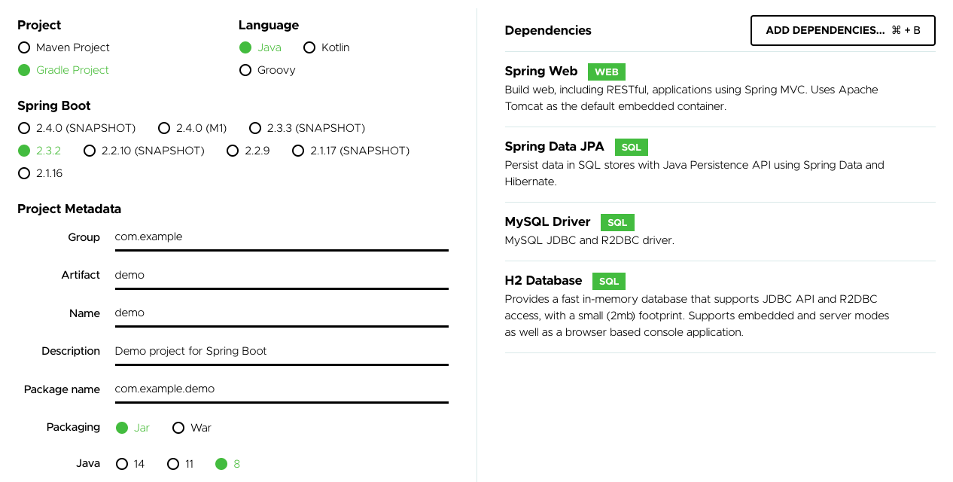Click the WEB tag next to Spring Web
Screen dimensions: 953x482
point(606,72)
